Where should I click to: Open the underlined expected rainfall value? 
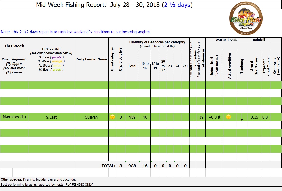[x=266, y=117]
